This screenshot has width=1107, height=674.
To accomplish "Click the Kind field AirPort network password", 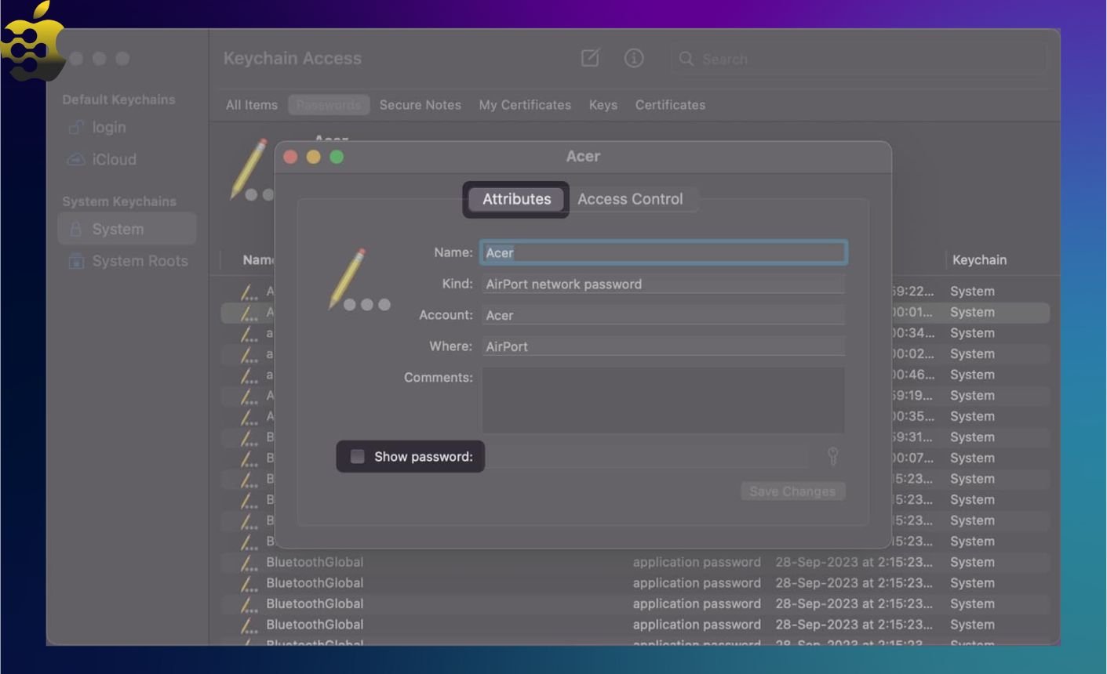I will [663, 284].
